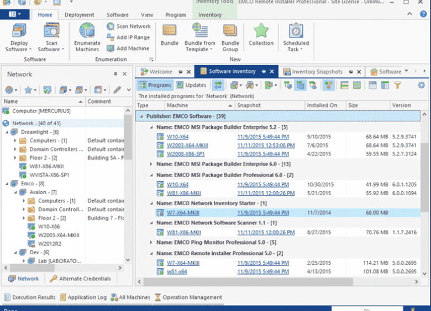
Task: Toggle the highlighted group-by-tree button
Action: (301, 85)
